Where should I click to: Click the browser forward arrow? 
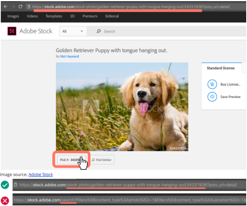coord(12,7)
